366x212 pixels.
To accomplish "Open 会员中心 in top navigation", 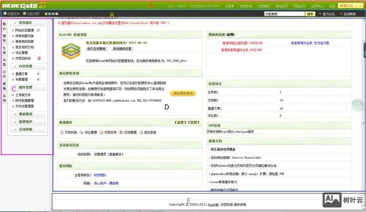I will (x=317, y=6).
